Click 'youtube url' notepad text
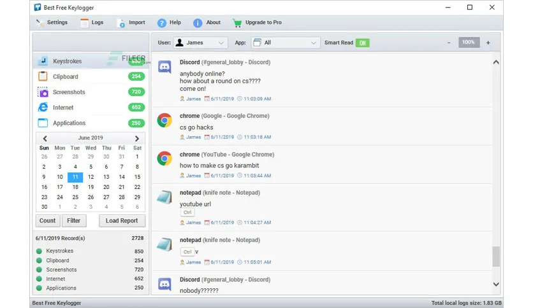The width and height of the screenshot is (533, 308). click(x=196, y=204)
